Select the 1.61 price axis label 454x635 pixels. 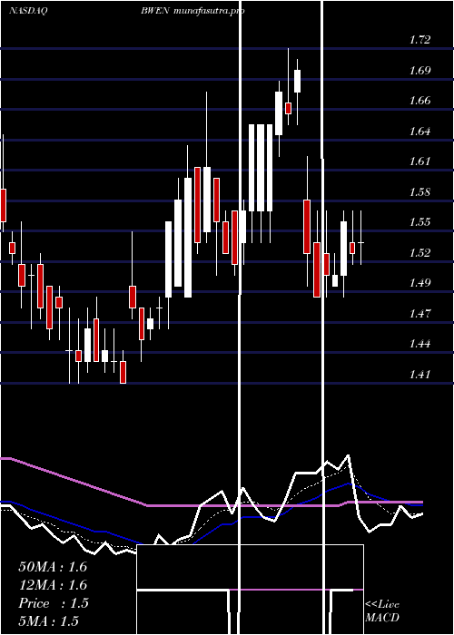(419, 161)
